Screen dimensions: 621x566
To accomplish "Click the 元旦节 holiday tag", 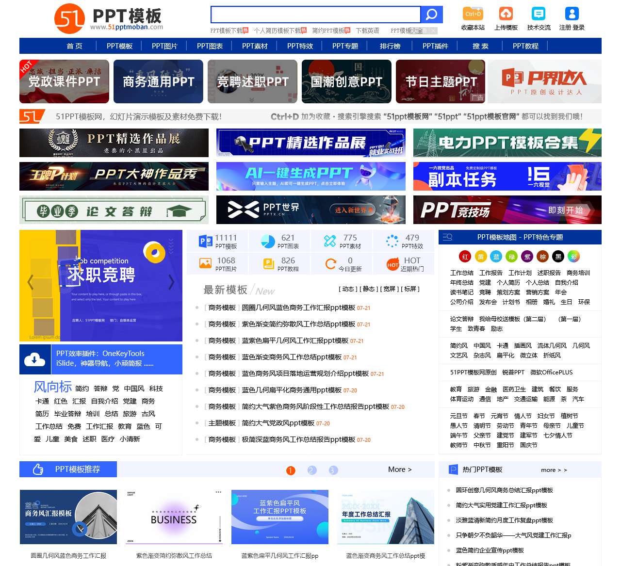I will pyautogui.click(x=459, y=416).
